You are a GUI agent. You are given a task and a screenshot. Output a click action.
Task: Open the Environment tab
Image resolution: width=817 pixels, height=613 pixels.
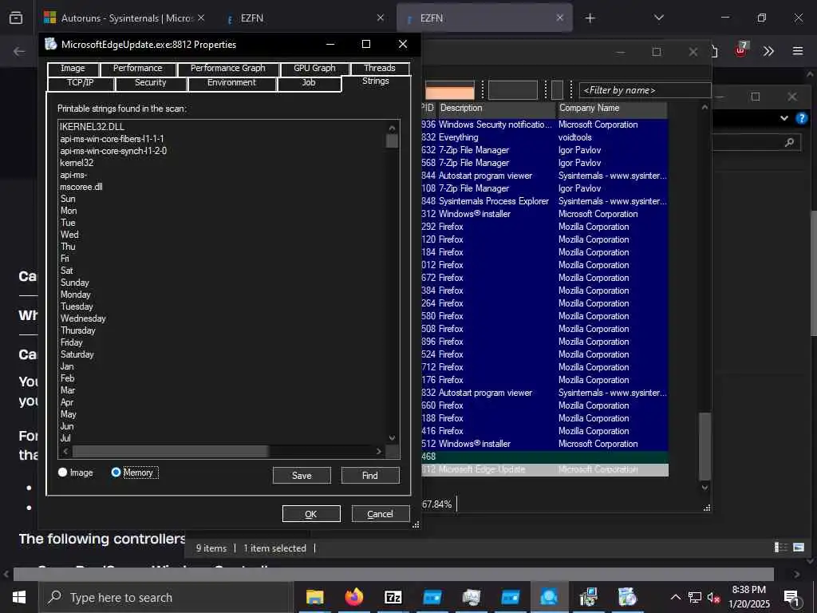tap(231, 83)
